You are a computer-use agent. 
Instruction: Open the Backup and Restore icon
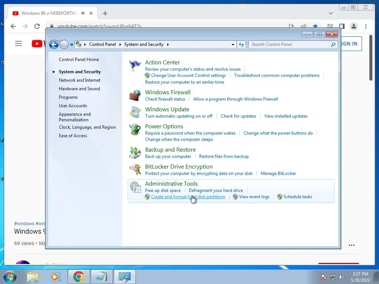[135, 152]
